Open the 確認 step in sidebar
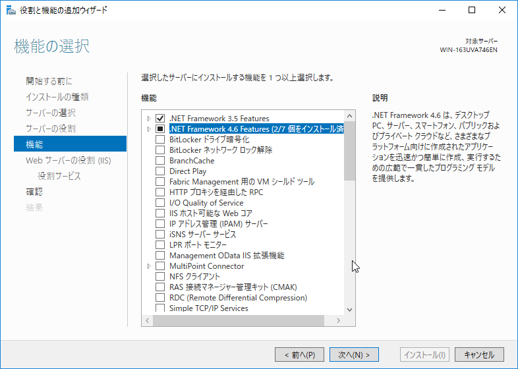518x369 pixels. pos(34,192)
